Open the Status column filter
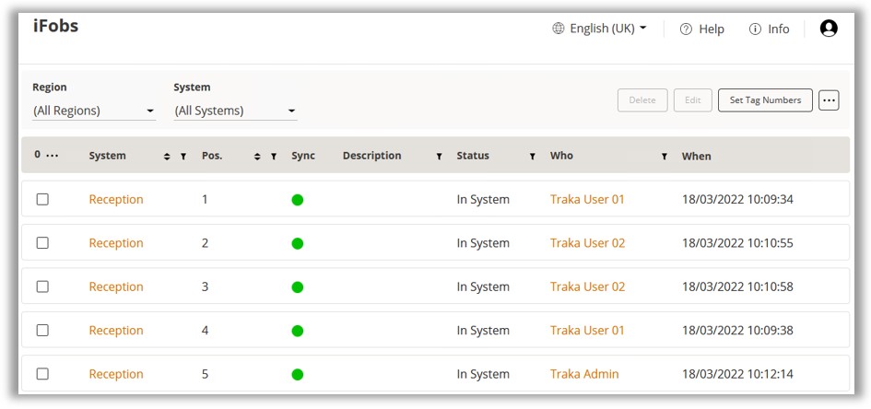Screen dimensions: 871x409 [x=532, y=157]
